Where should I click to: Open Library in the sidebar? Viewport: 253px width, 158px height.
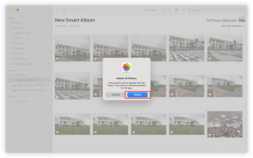coord(18,23)
